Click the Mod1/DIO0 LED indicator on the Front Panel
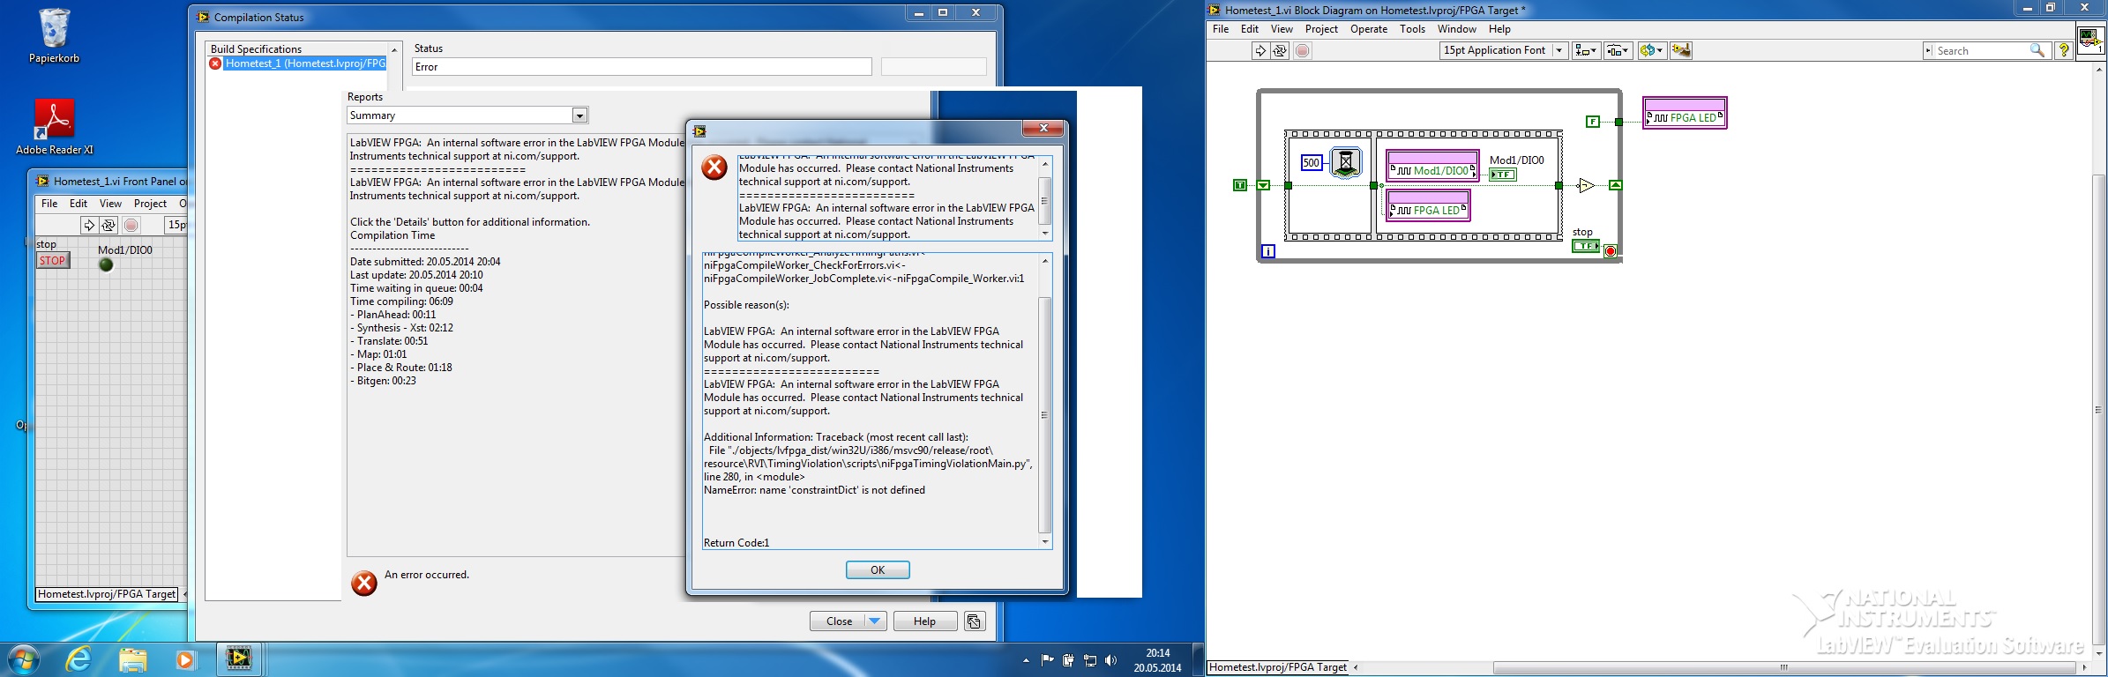The width and height of the screenshot is (2108, 677). (x=106, y=264)
